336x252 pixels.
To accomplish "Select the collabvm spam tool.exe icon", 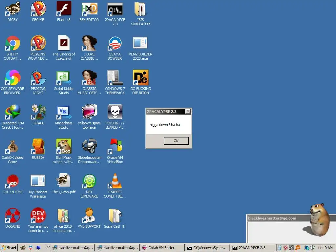I will [89, 117].
